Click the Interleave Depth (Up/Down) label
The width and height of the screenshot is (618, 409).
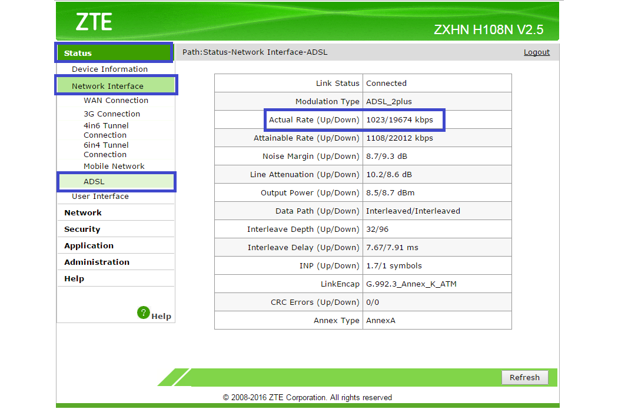coord(304,230)
